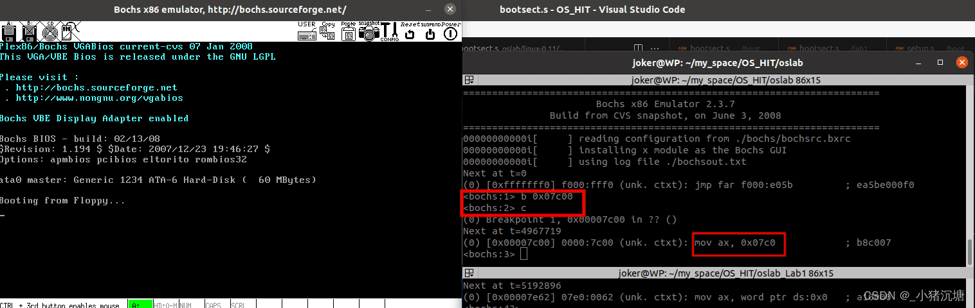975x308 pixels.
Task: Click 'jmp far f000:e05b' instruction text
Action: point(746,185)
